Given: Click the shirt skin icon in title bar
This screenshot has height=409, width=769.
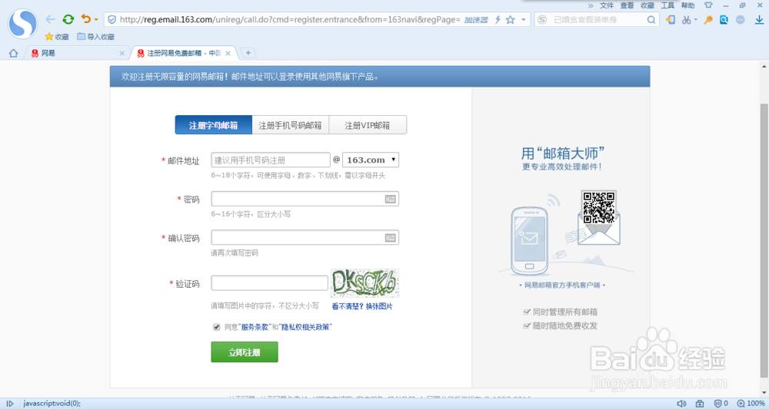Looking at the screenshot, I should point(708,5).
